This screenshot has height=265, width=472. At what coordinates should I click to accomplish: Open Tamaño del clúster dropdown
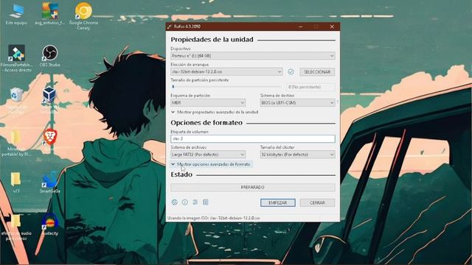pyautogui.click(x=297, y=155)
